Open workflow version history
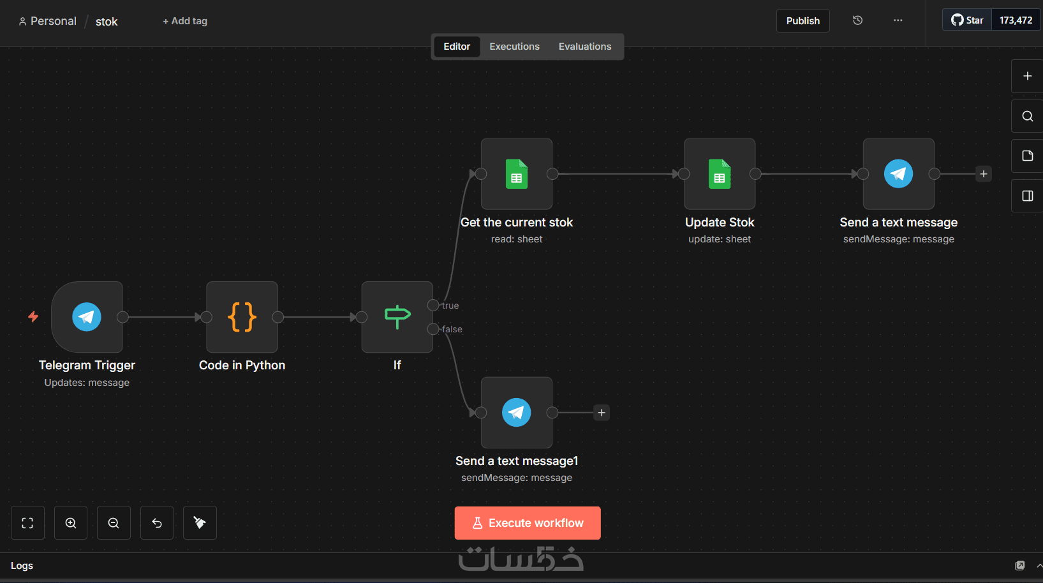 click(x=857, y=20)
